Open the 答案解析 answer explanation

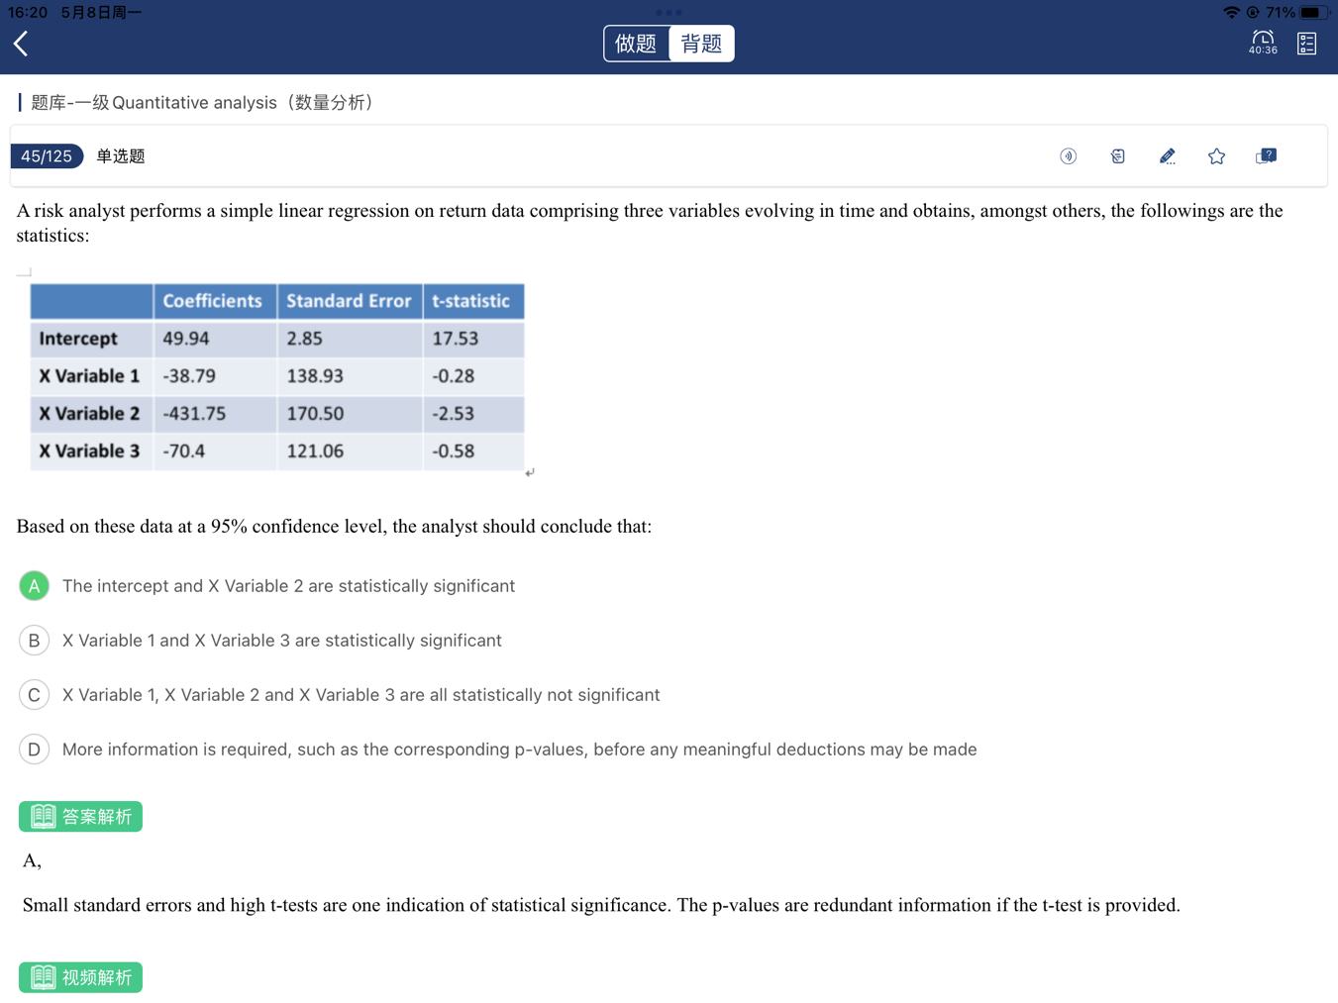click(81, 817)
